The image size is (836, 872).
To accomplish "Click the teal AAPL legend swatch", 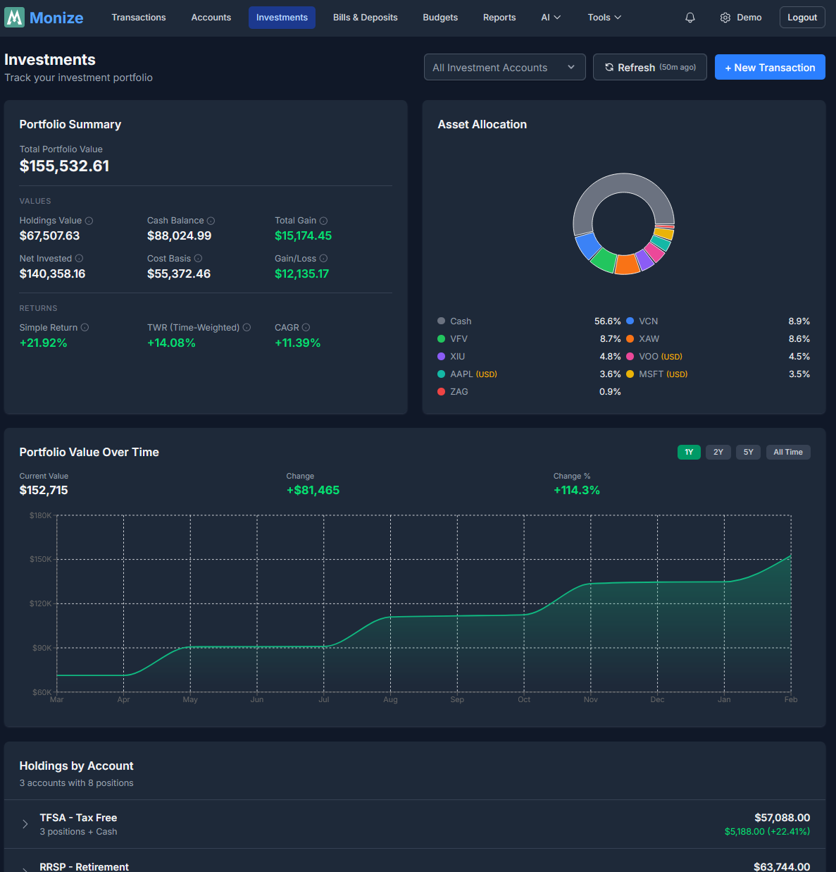I will tap(441, 374).
